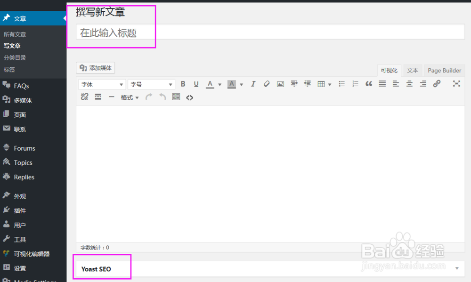Image resolution: width=471 pixels, height=282 pixels.
Task: Click the insert image toolbar icon
Action: click(x=280, y=84)
